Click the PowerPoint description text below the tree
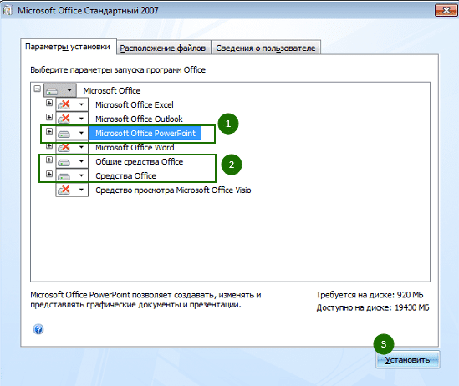Image resolution: width=459 pixels, height=386 pixels. pyautogui.click(x=145, y=300)
